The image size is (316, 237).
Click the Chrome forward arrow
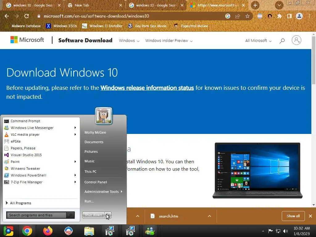(17, 16)
